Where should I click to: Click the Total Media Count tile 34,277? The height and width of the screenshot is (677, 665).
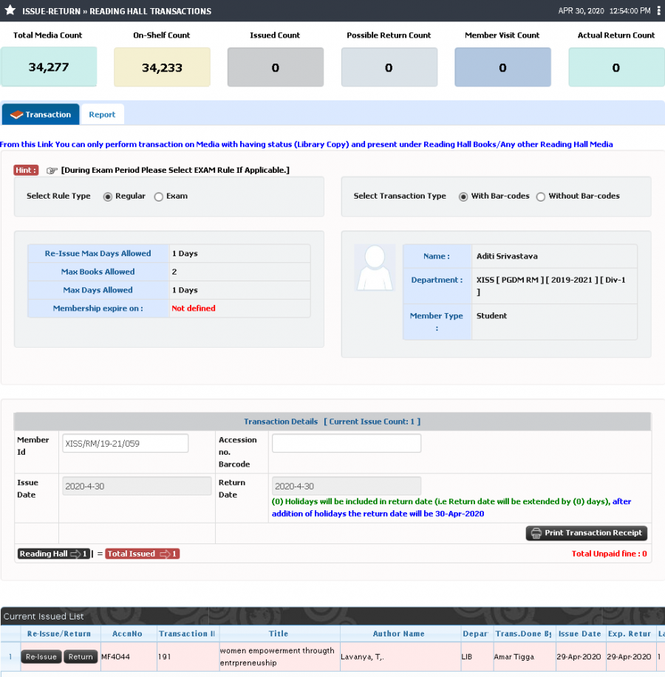coord(49,67)
